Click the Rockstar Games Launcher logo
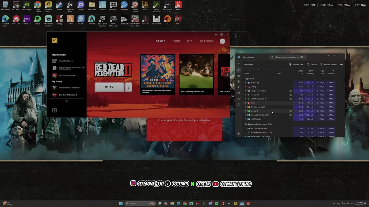 tap(54, 41)
